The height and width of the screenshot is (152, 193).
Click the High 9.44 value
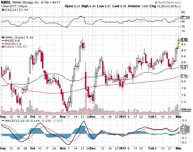(x=89, y=6)
